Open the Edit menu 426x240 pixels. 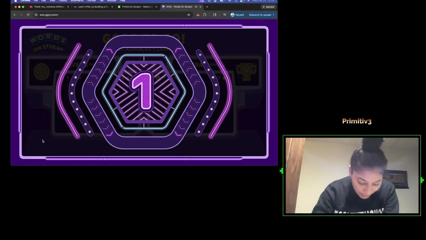(44, 1)
